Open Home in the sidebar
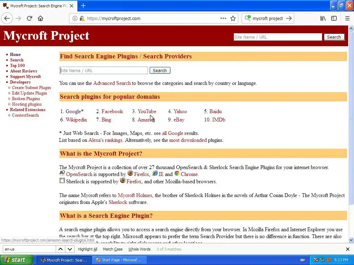The image size is (354, 265). pyautogui.click(x=15, y=55)
